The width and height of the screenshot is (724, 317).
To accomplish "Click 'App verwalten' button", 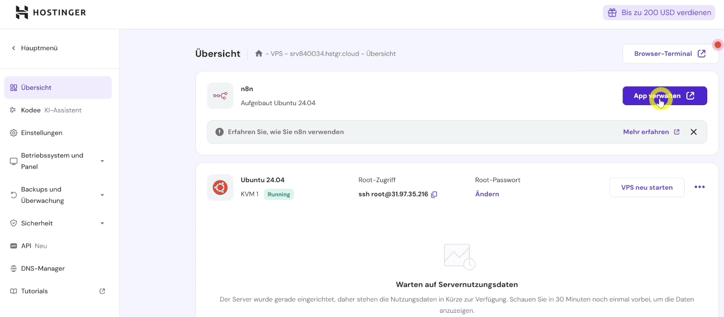I will click(665, 96).
